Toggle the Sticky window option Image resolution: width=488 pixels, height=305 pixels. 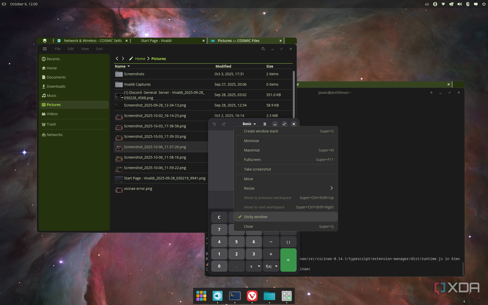coord(286,217)
